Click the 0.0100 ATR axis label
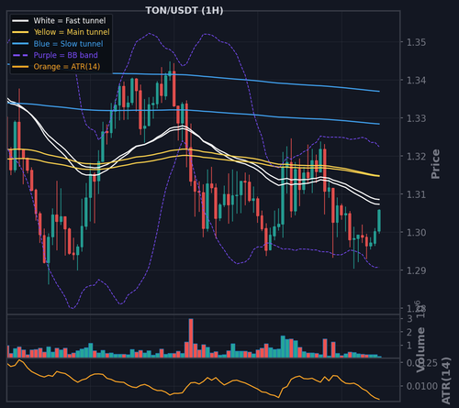 (422, 386)
